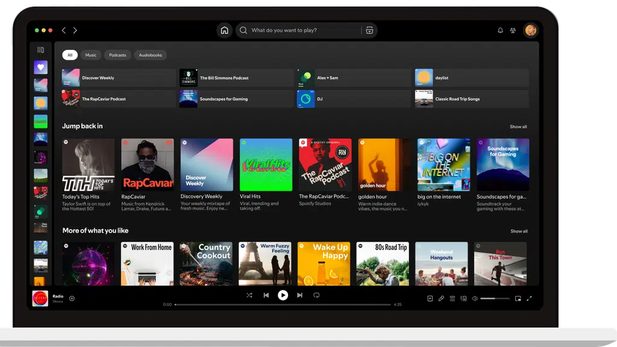The width and height of the screenshot is (617, 347).
Task: Open the Country Cookout playlist cover
Action: pyautogui.click(x=206, y=264)
